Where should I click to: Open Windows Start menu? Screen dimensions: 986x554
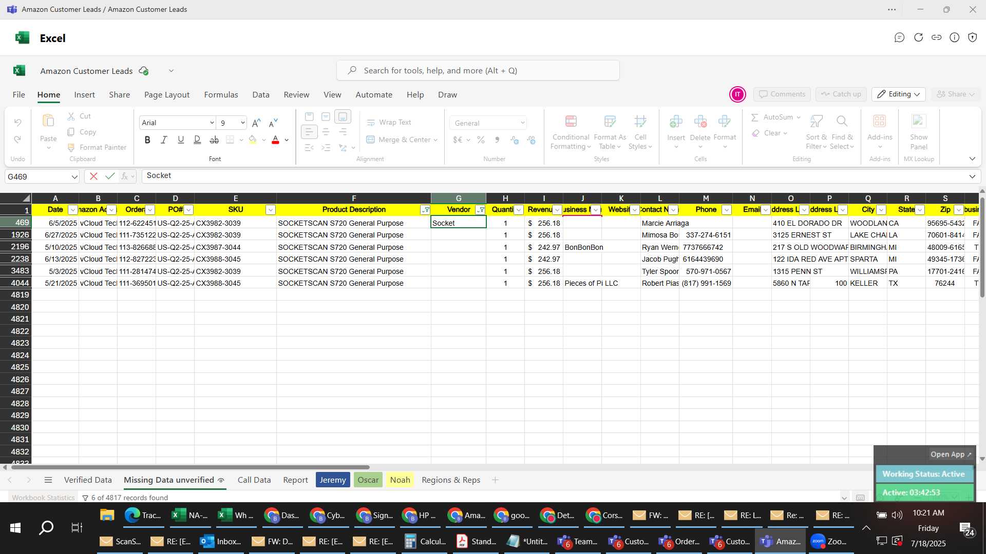(15, 528)
